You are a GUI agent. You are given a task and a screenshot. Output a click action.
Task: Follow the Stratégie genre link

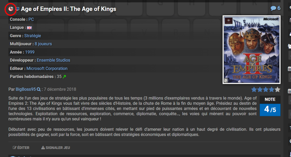[33, 36]
